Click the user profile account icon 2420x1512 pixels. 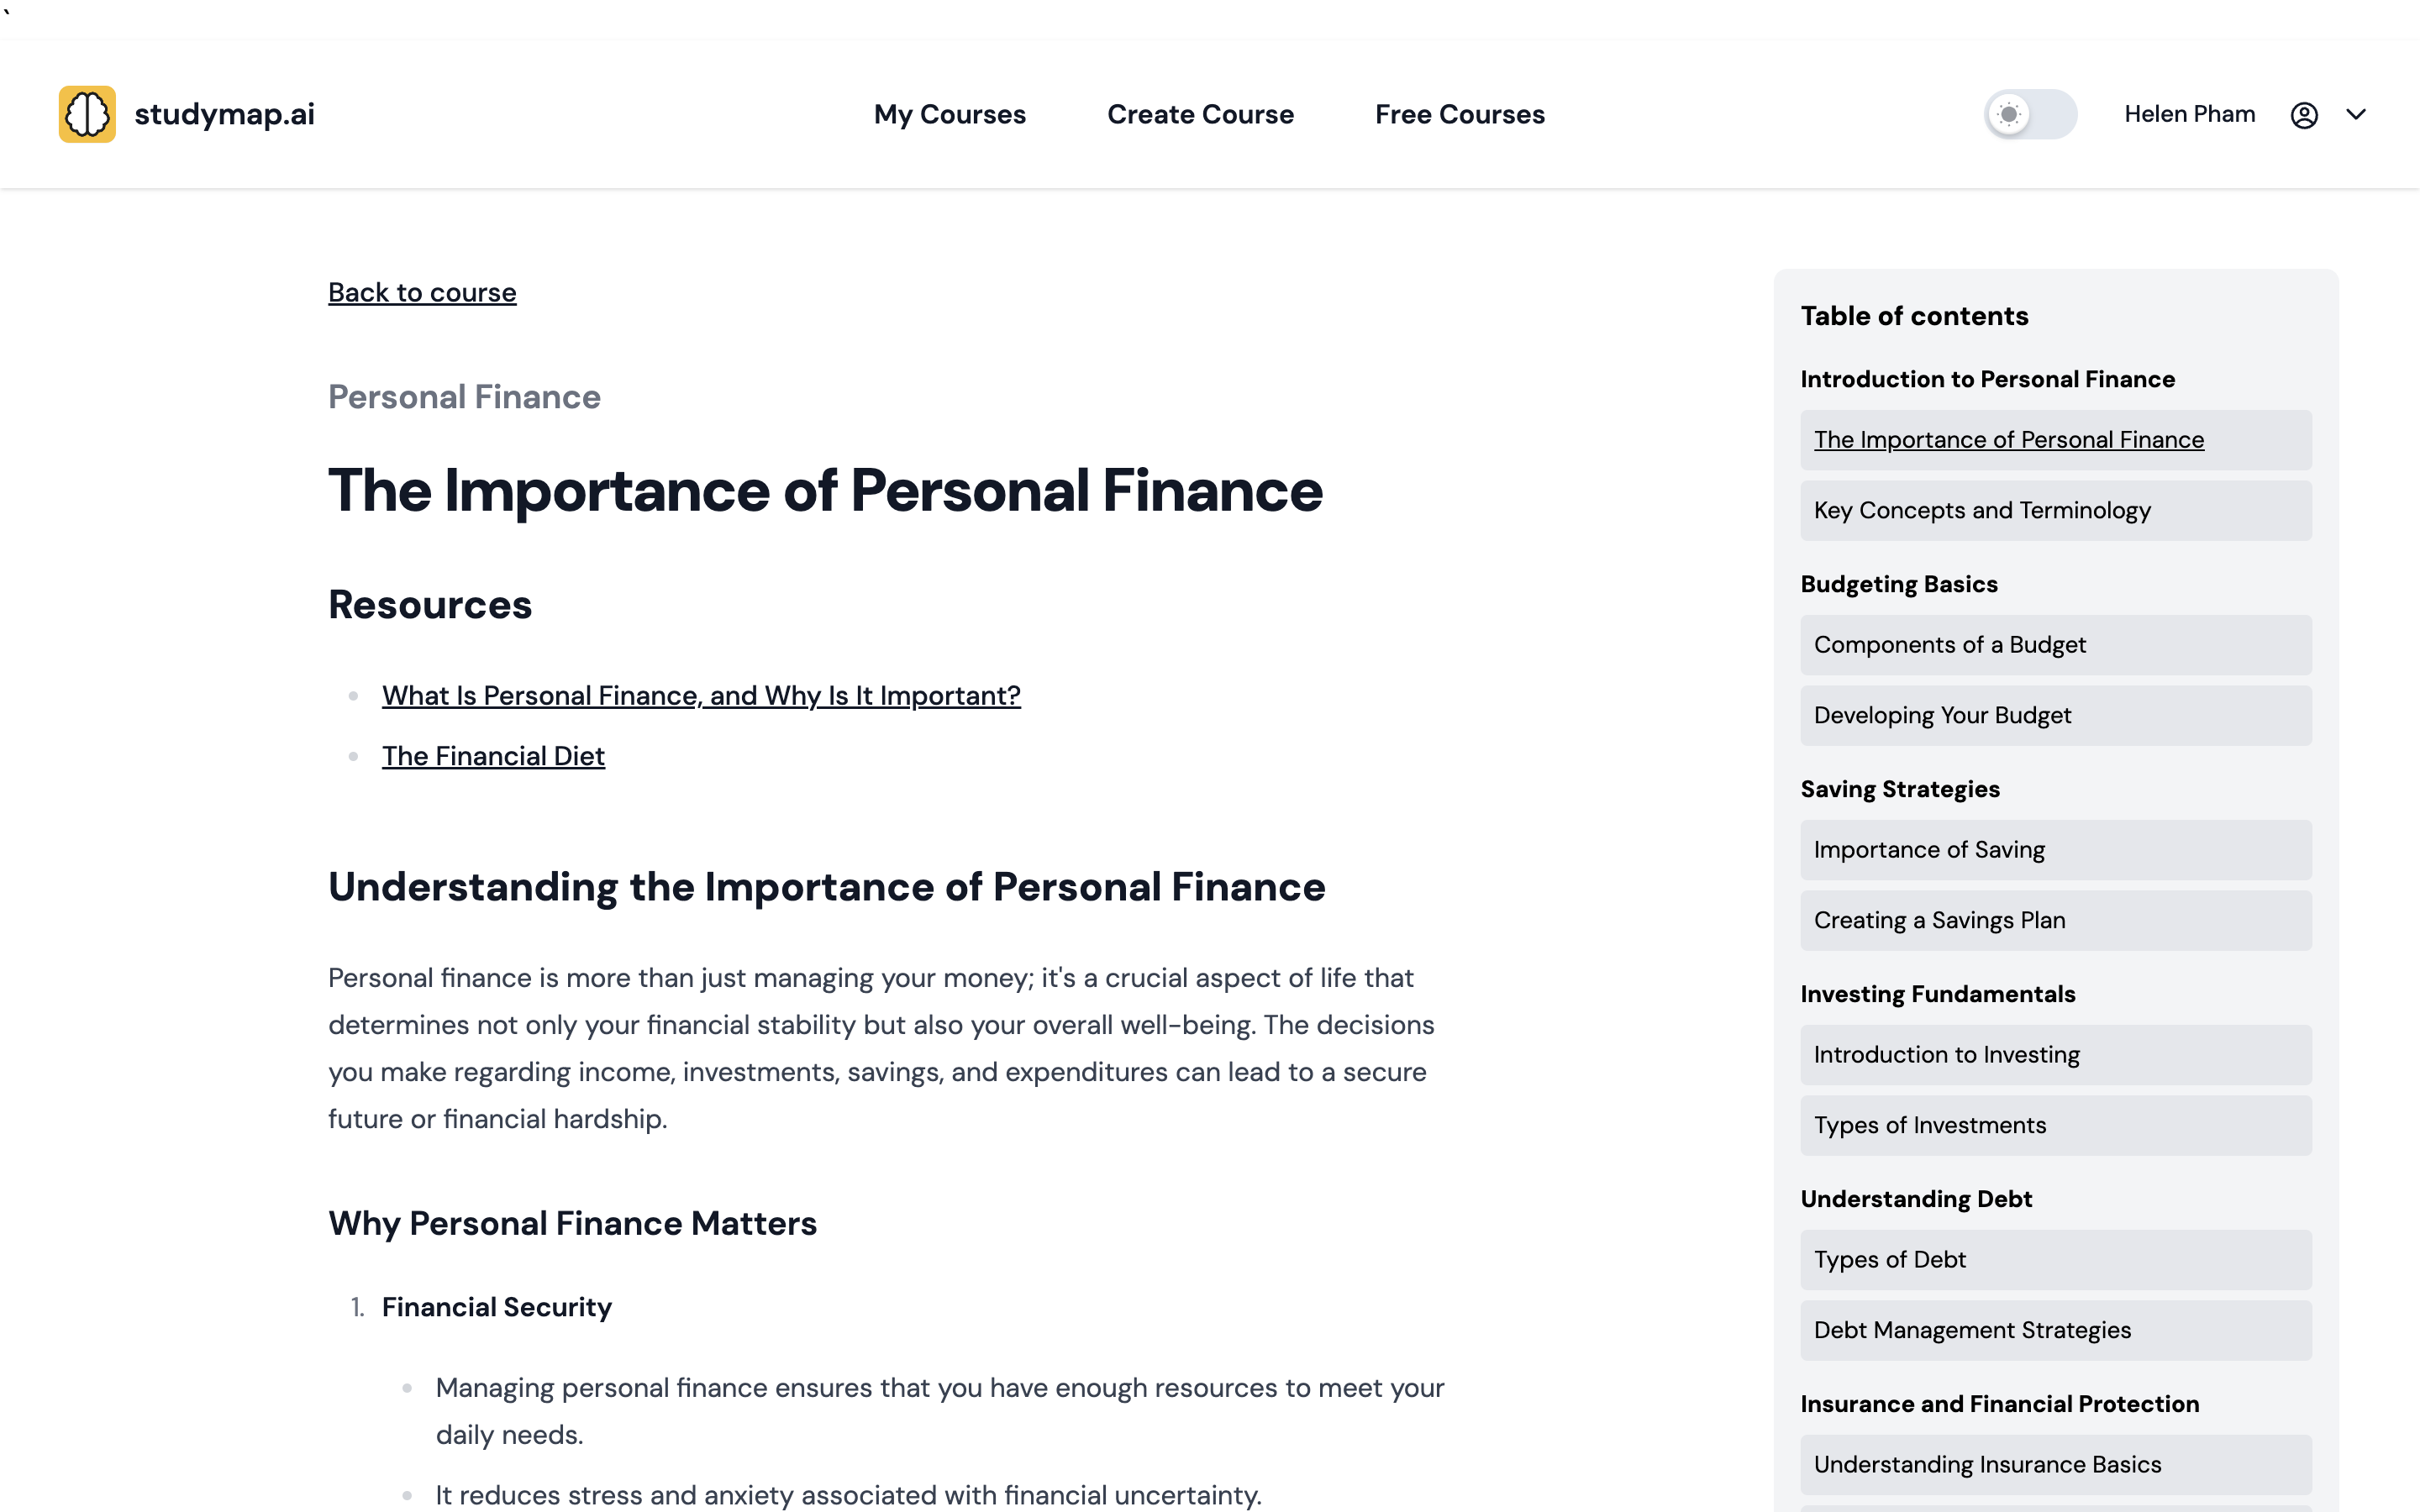coord(2305,113)
